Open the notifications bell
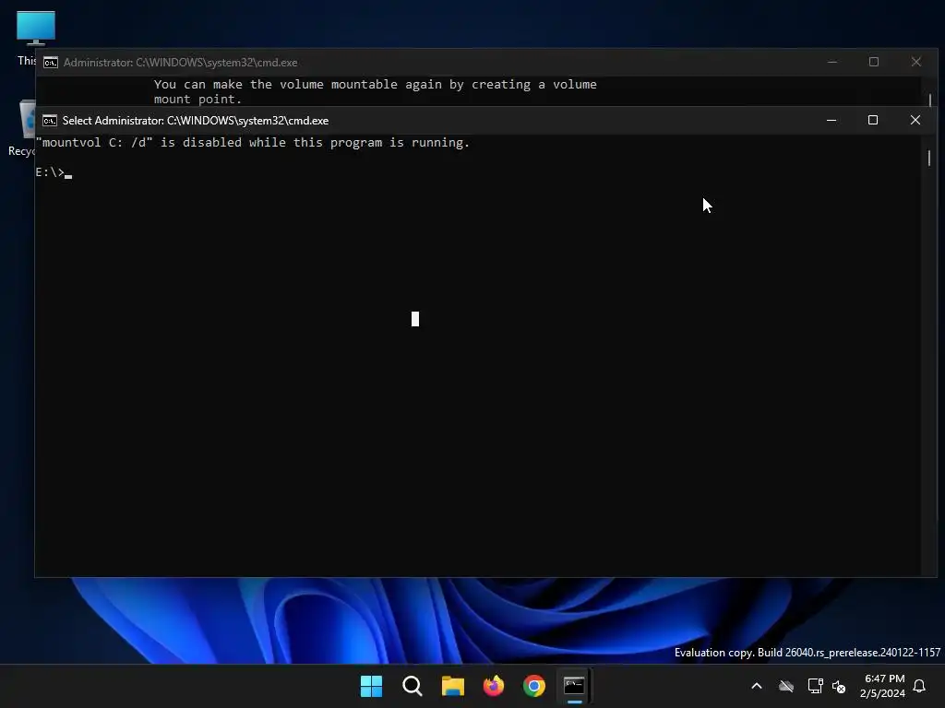 tap(919, 686)
